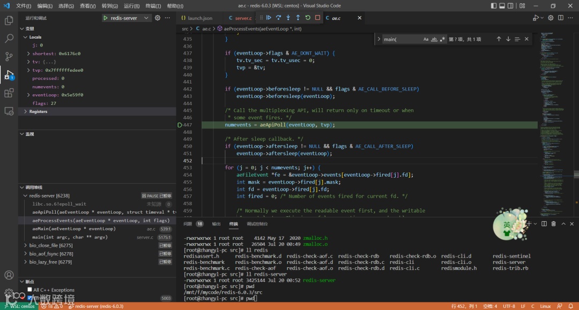Click WSL: centos remote indicator in status bar
Image resolution: width=579 pixels, height=310 pixels.
(x=18, y=306)
